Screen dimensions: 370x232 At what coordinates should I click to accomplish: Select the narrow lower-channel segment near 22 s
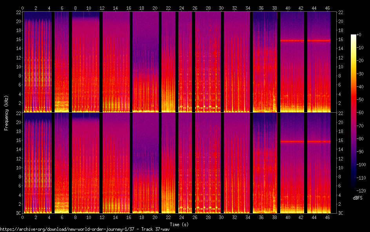pyautogui.click(x=168, y=163)
